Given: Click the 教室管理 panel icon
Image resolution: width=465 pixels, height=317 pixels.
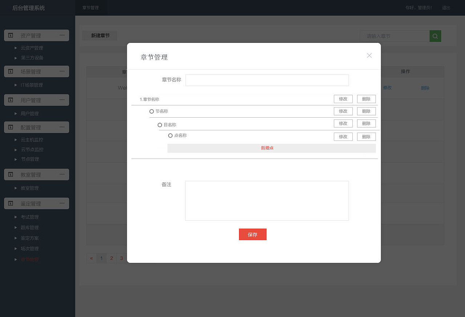Looking at the screenshot, I should click(x=11, y=174).
